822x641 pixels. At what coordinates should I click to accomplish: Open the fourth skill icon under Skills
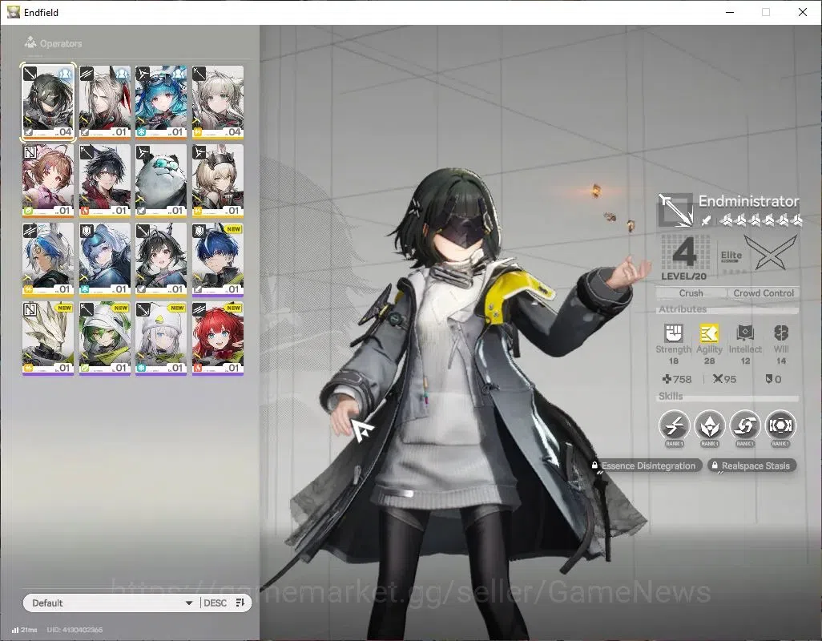[x=780, y=425]
